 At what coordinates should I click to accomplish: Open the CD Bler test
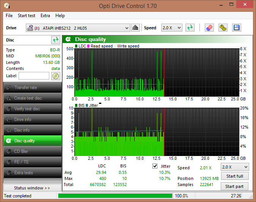click(33, 151)
